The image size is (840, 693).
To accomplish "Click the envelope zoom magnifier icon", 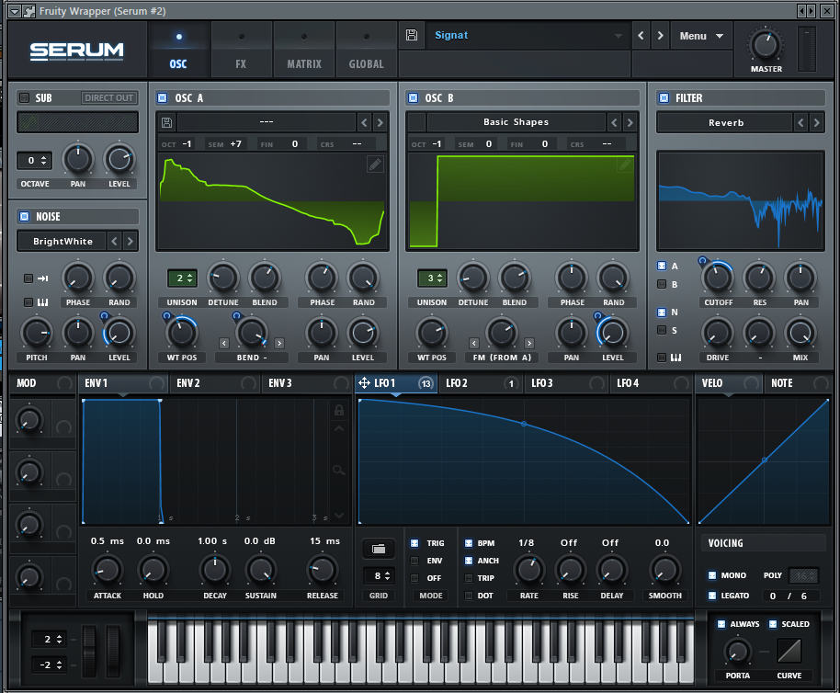I will 338,471.
